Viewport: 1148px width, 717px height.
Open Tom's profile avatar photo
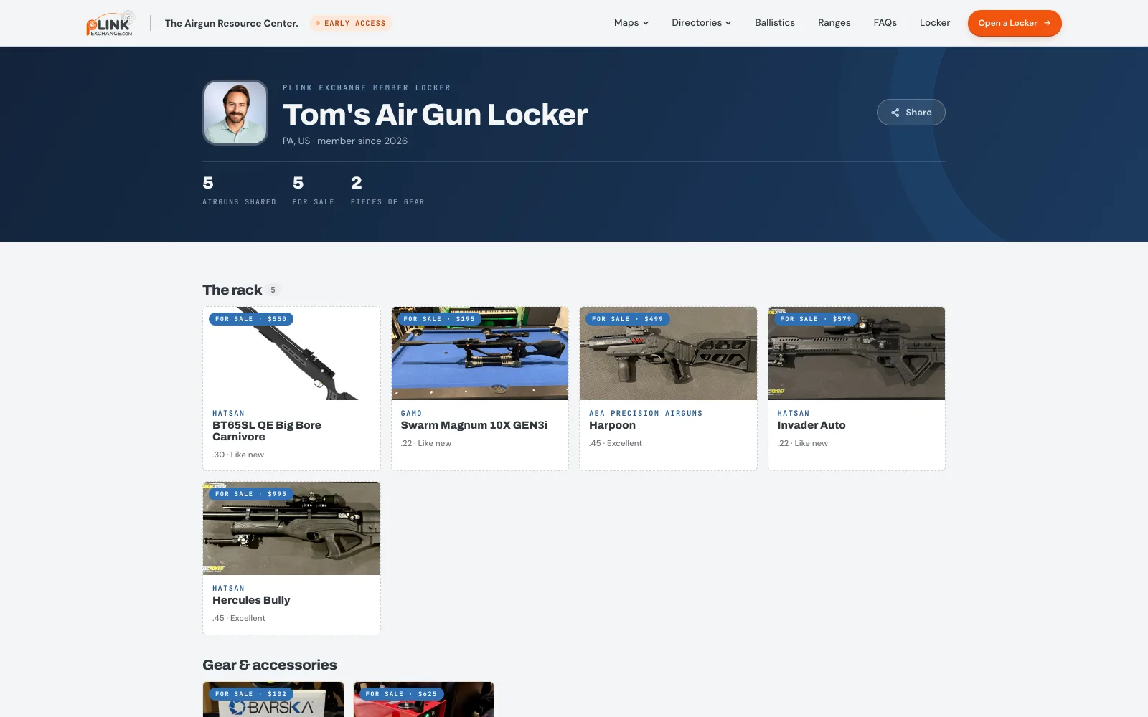click(235, 113)
